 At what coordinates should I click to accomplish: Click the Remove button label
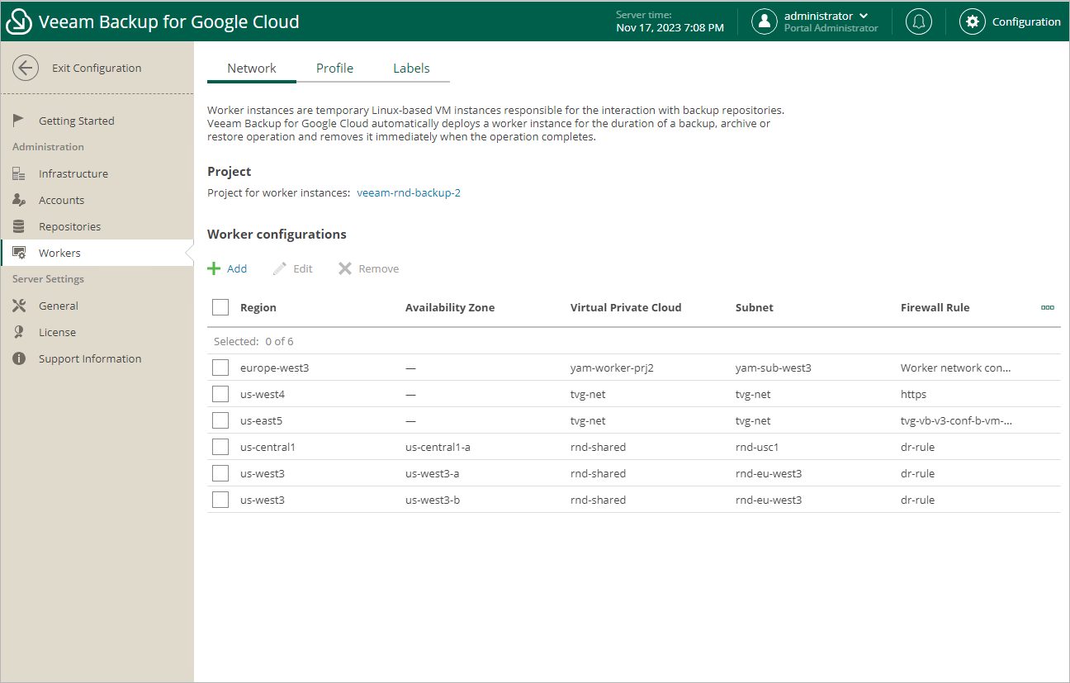pyautogui.click(x=379, y=268)
